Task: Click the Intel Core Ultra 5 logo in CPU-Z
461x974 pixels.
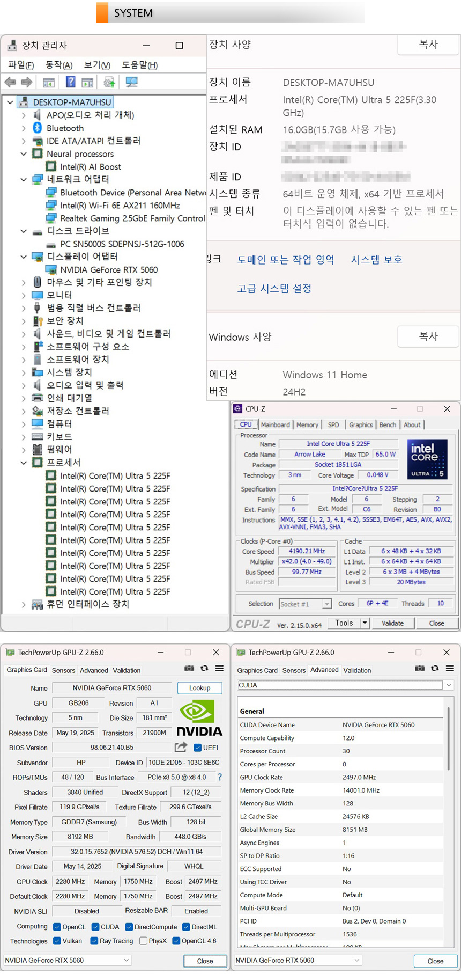Action: tap(427, 459)
